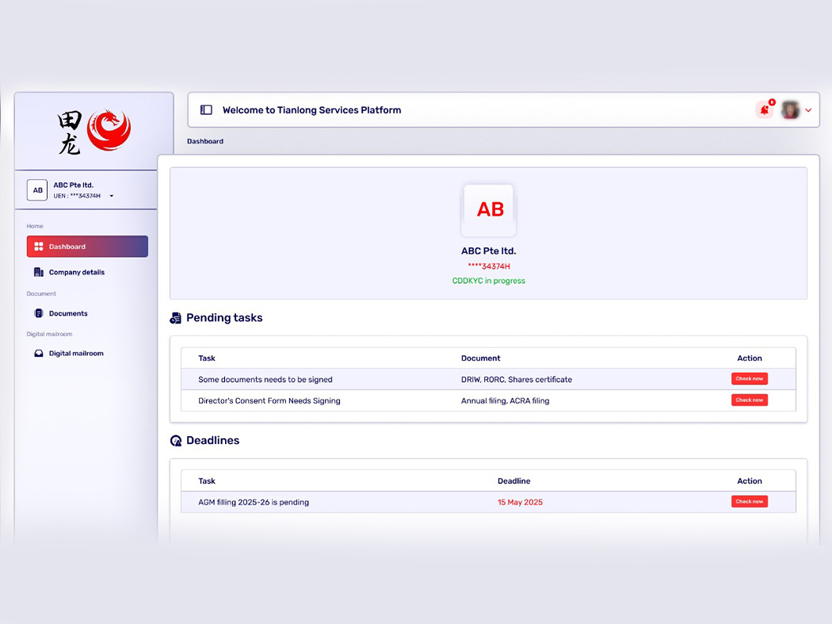Open Company details in the sidebar
The height and width of the screenshot is (624, 832).
pyautogui.click(x=77, y=272)
